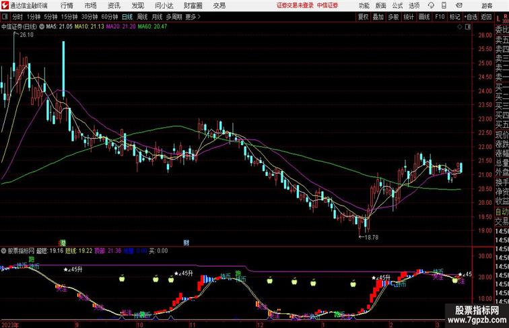The height and width of the screenshot is (328, 509).
Task: Open the 市场 menu
Action: [90, 5]
